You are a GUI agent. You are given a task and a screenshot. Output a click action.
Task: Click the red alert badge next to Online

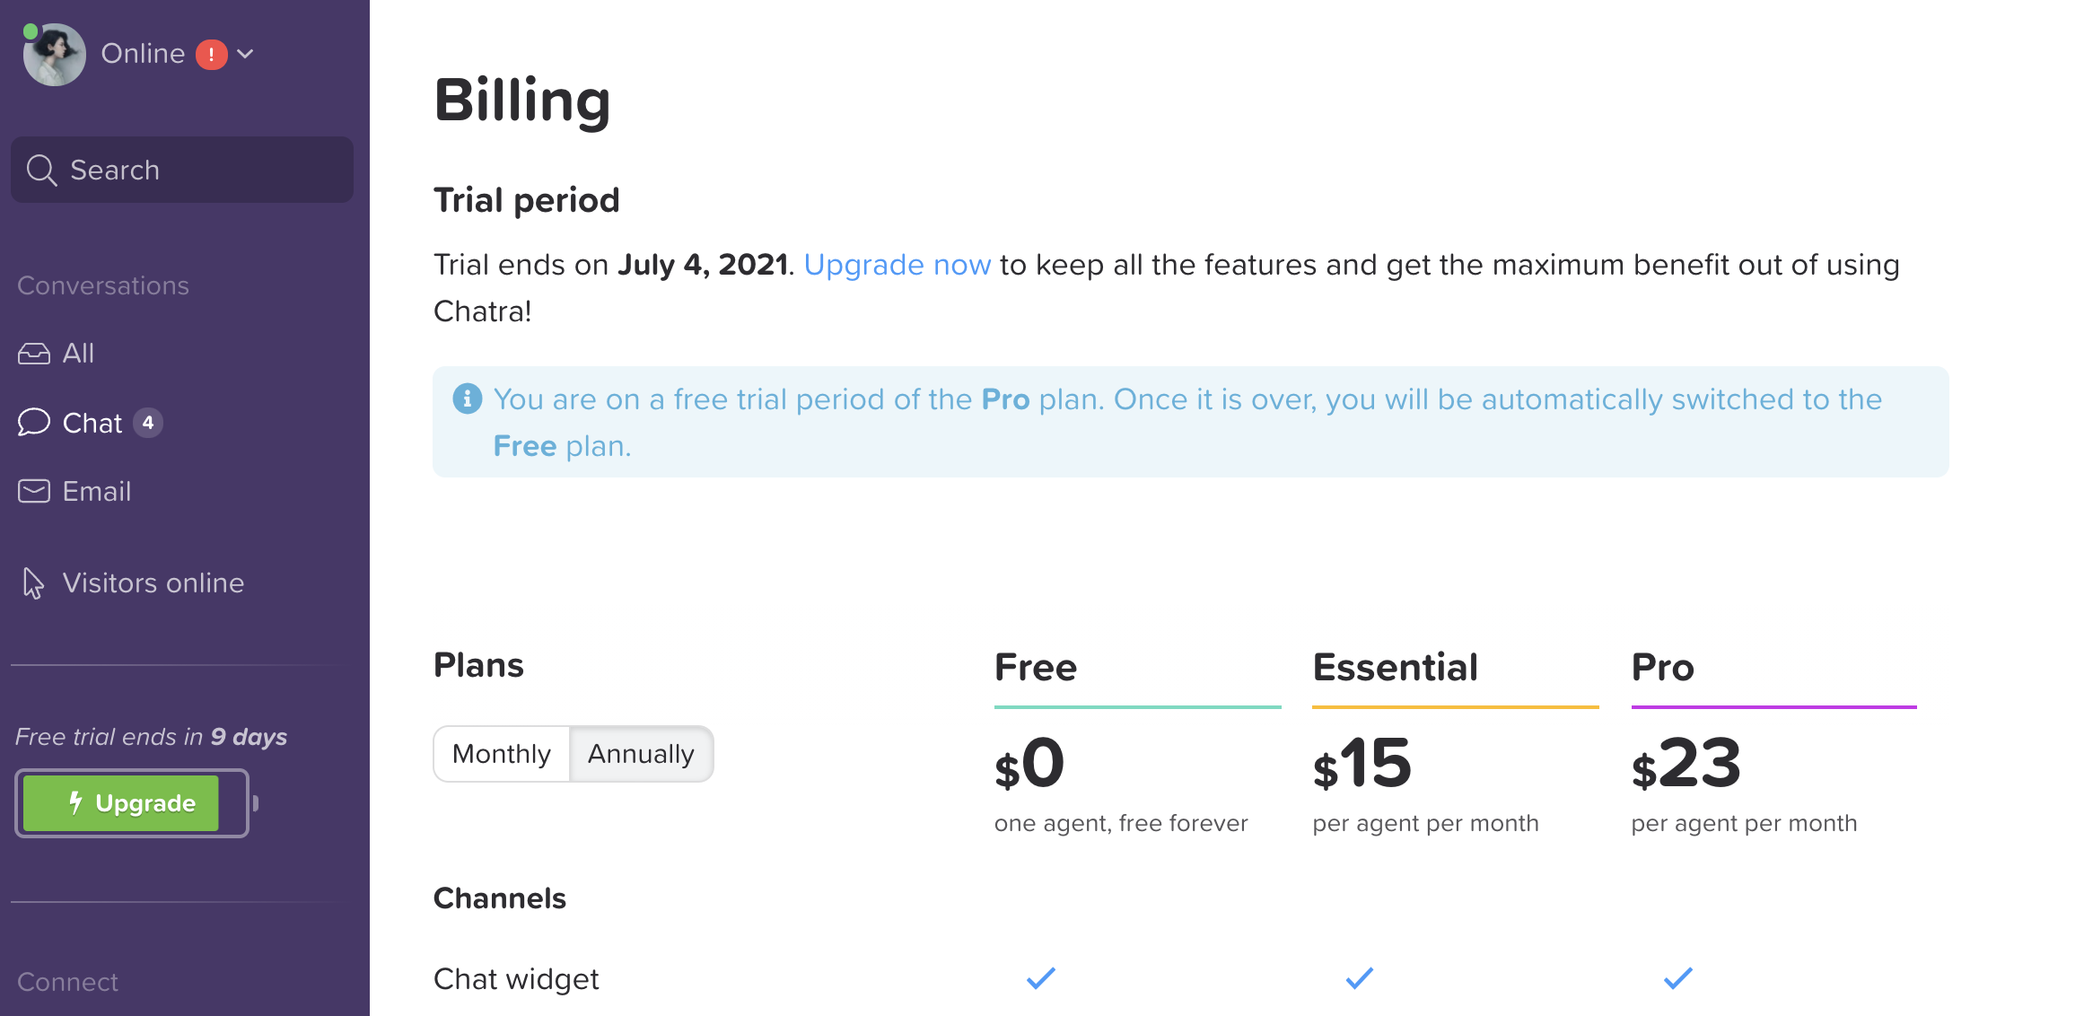coord(211,55)
